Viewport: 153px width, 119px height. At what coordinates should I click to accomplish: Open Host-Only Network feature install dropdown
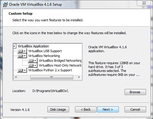pyautogui.click(x=33, y=65)
